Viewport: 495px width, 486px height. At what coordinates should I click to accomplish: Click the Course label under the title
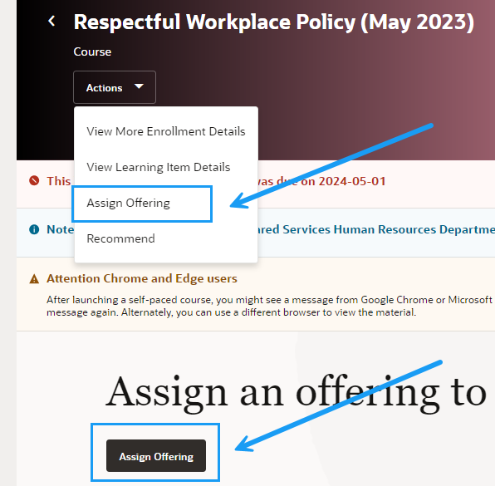point(92,52)
